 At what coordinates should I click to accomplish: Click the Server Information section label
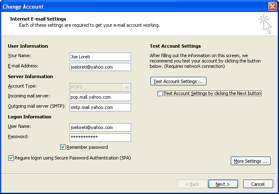click(x=30, y=76)
